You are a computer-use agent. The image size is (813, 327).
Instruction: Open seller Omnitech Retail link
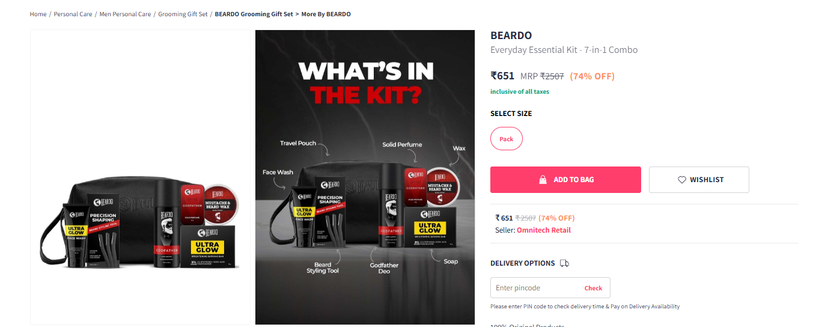[544, 230]
